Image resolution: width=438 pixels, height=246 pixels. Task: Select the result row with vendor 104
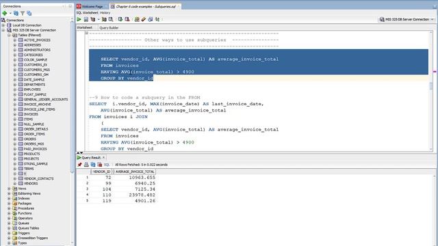pyautogui.click(x=116, y=189)
